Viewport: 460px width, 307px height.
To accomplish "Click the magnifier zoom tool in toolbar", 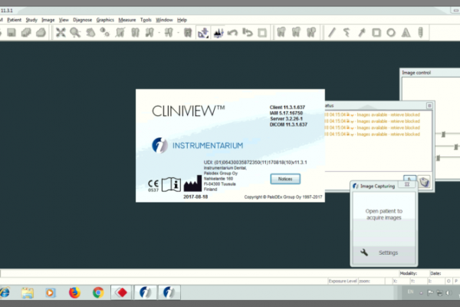I will coord(75,32).
